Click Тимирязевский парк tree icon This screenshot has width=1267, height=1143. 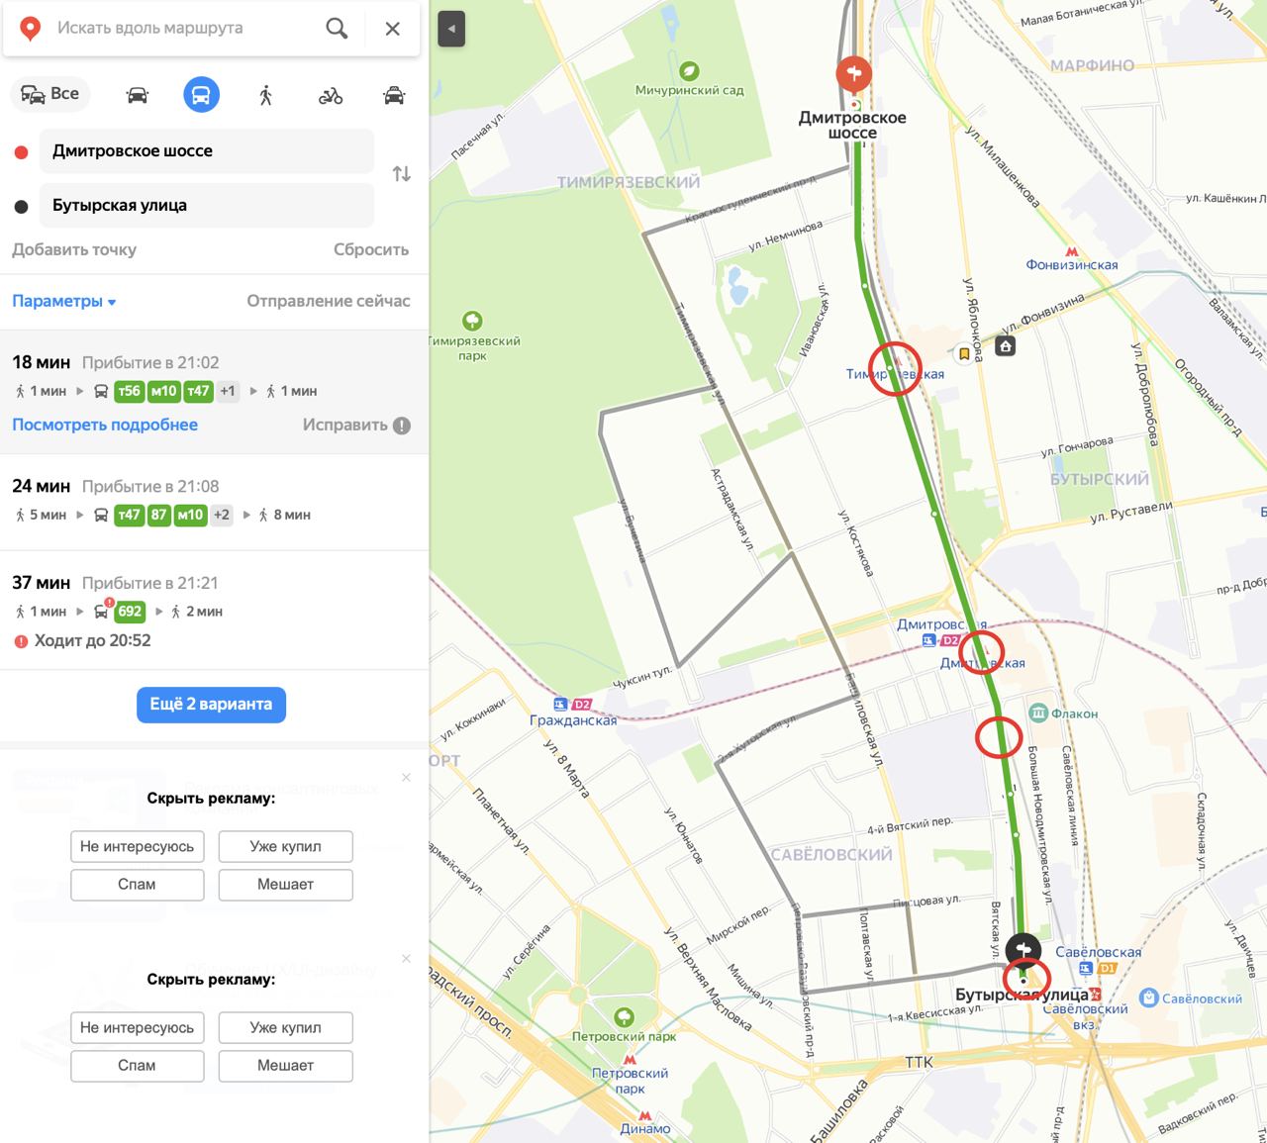(472, 321)
